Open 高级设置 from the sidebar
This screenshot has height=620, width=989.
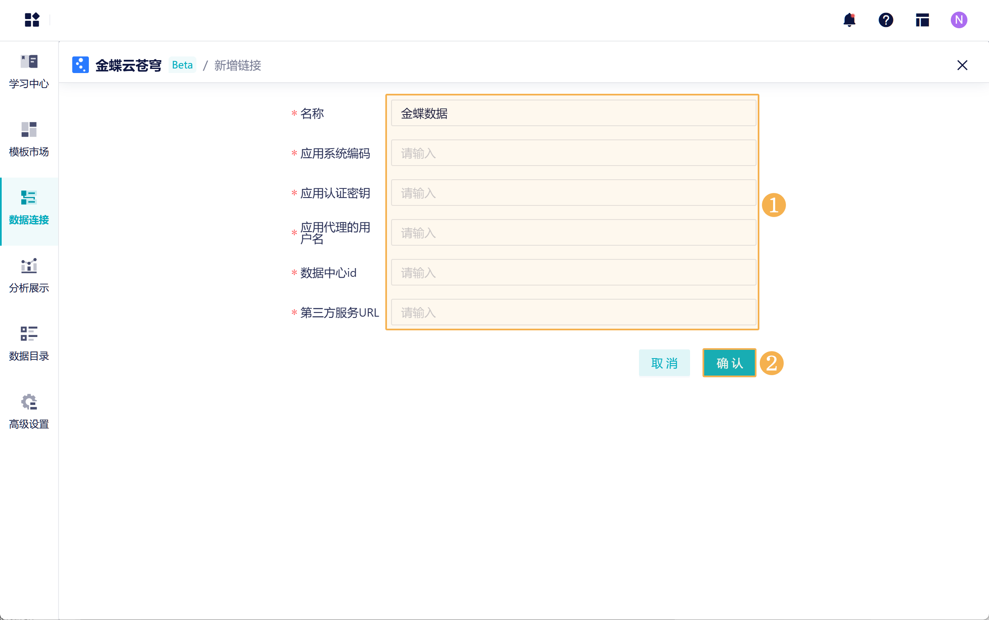pyautogui.click(x=29, y=412)
